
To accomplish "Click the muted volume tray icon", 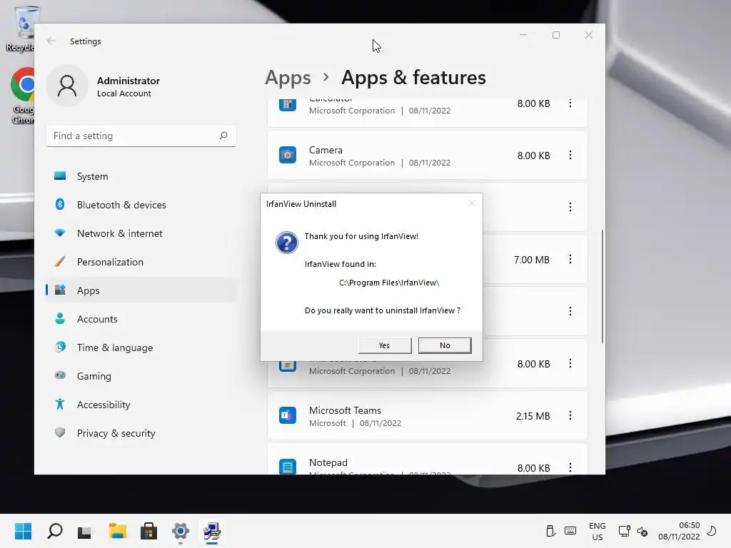I will click(642, 531).
